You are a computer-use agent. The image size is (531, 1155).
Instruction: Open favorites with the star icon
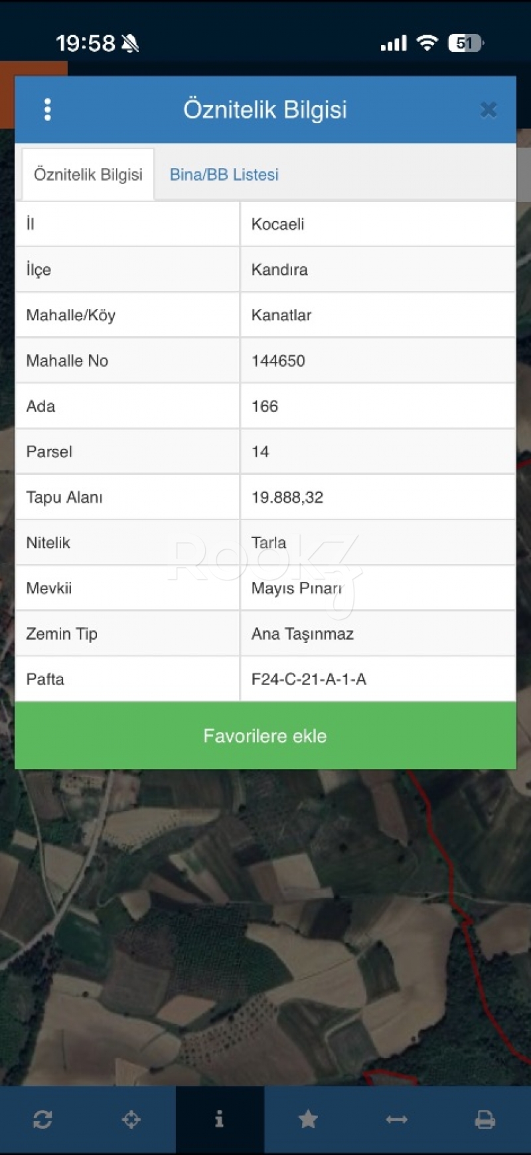click(x=308, y=1120)
